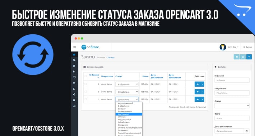Screen dimensions: 255x136
Task: Expand the action caret for order 3
Action: (202, 84)
